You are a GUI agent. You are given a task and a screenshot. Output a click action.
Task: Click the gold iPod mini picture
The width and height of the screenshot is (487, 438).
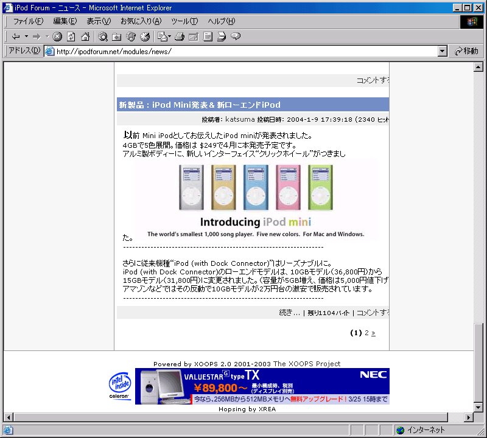[x=223, y=187]
